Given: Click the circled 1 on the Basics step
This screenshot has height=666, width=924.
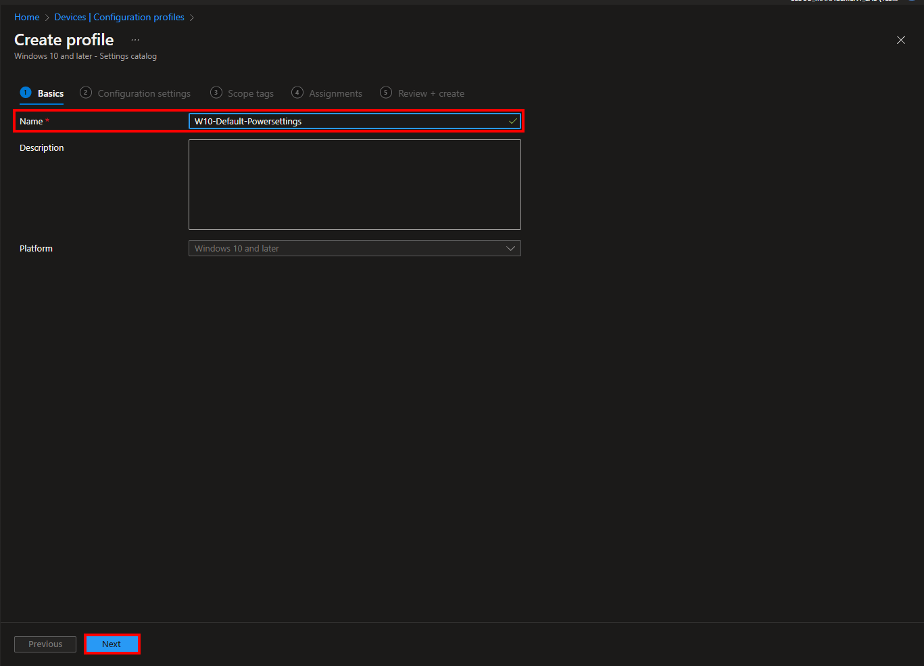Looking at the screenshot, I should (x=25, y=92).
